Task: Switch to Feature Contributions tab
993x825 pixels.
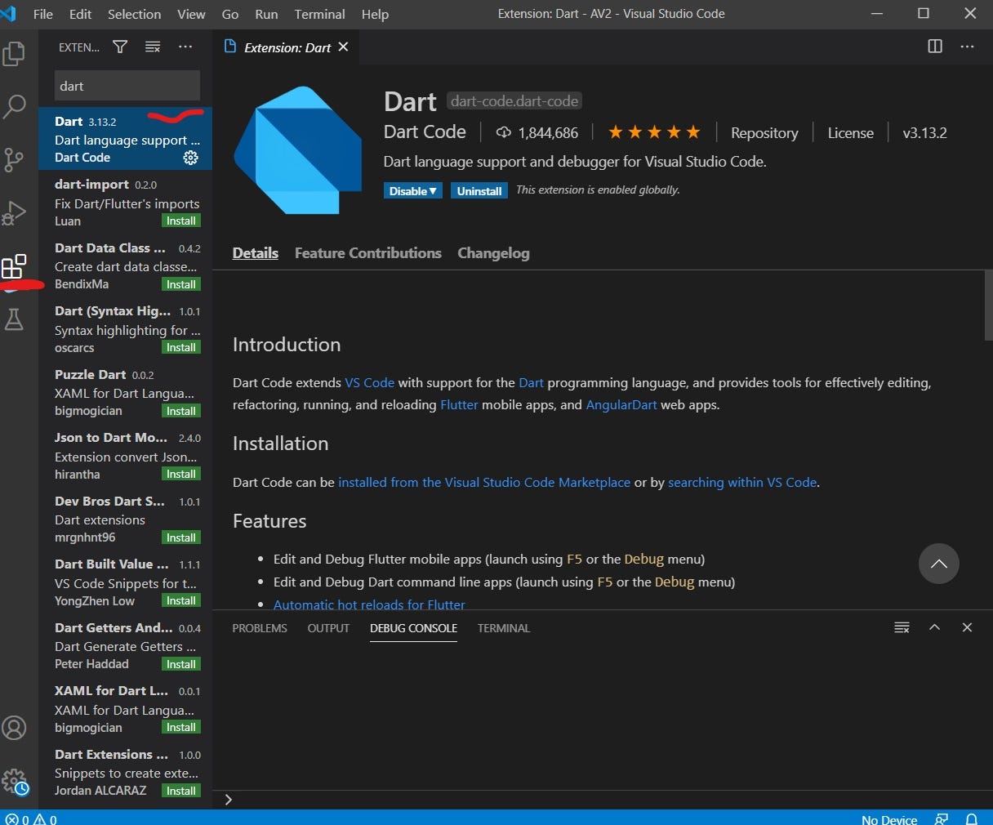Action: (x=368, y=253)
